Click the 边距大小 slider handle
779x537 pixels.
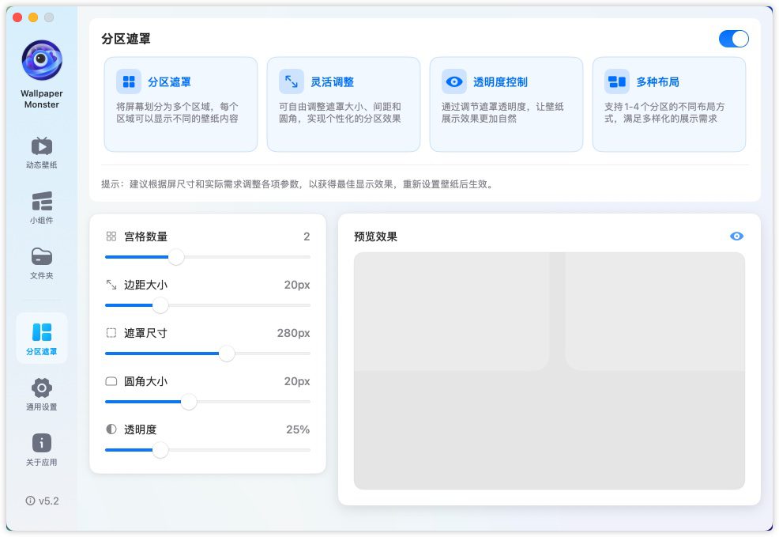[x=160, y=305]
